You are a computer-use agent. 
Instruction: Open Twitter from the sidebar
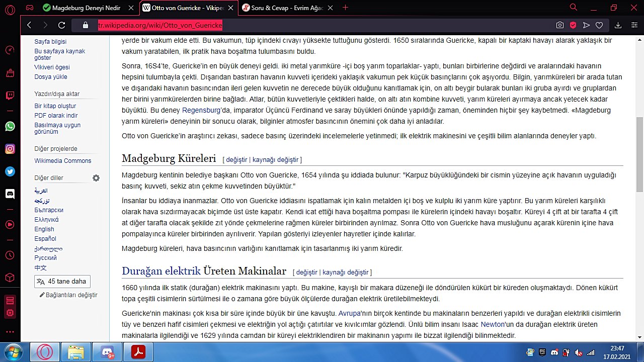coord(10,171)
